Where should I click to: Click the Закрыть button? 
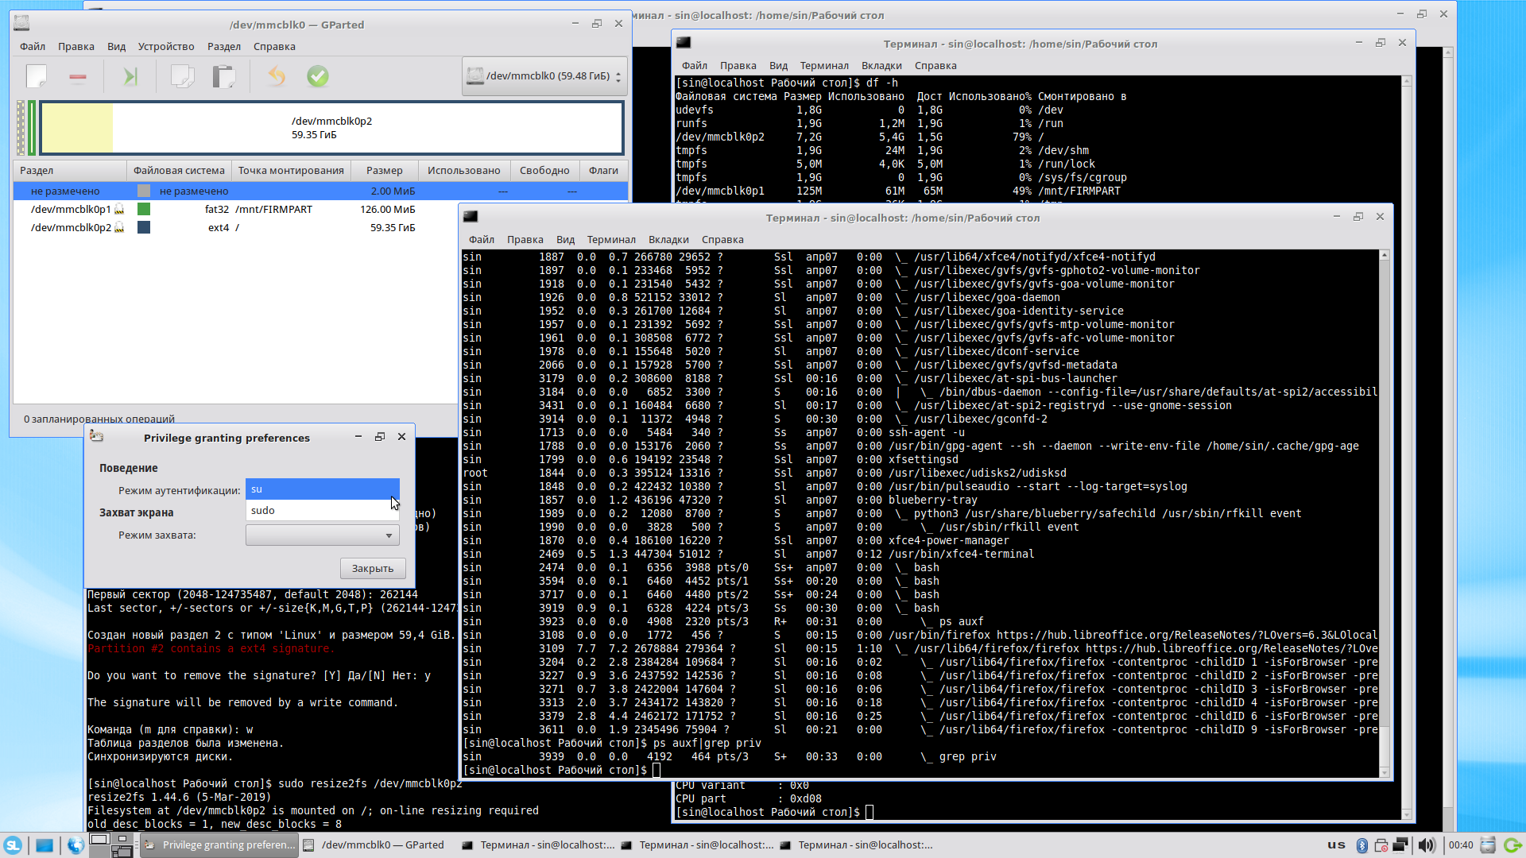pos(373,569)
